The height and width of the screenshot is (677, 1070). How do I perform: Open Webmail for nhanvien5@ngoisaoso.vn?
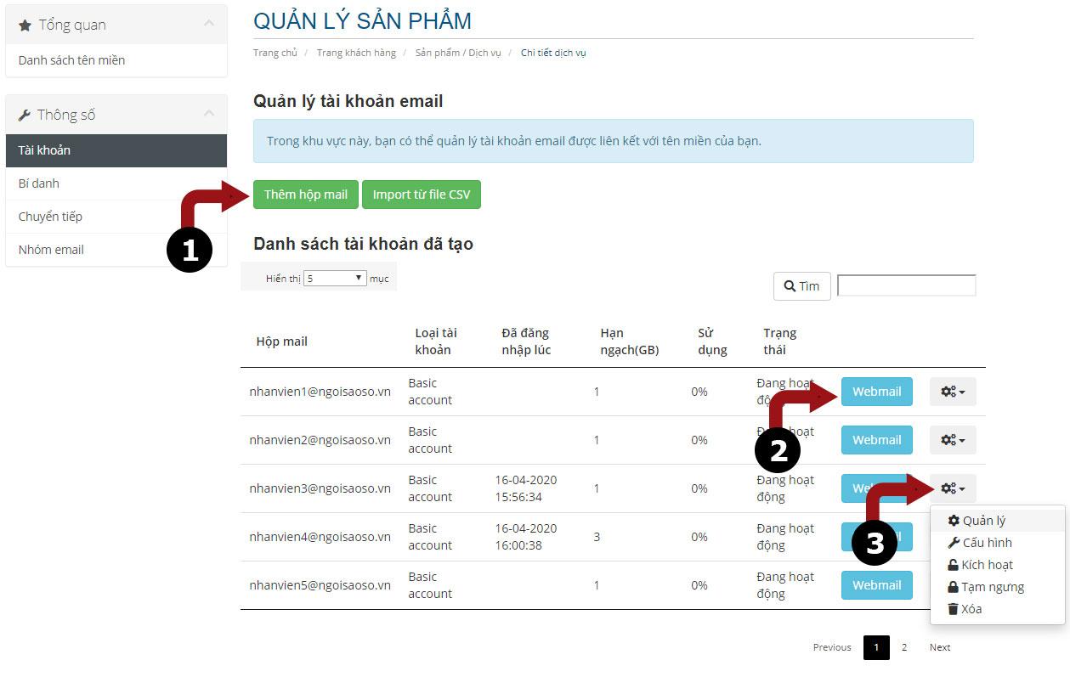[876, 584]
